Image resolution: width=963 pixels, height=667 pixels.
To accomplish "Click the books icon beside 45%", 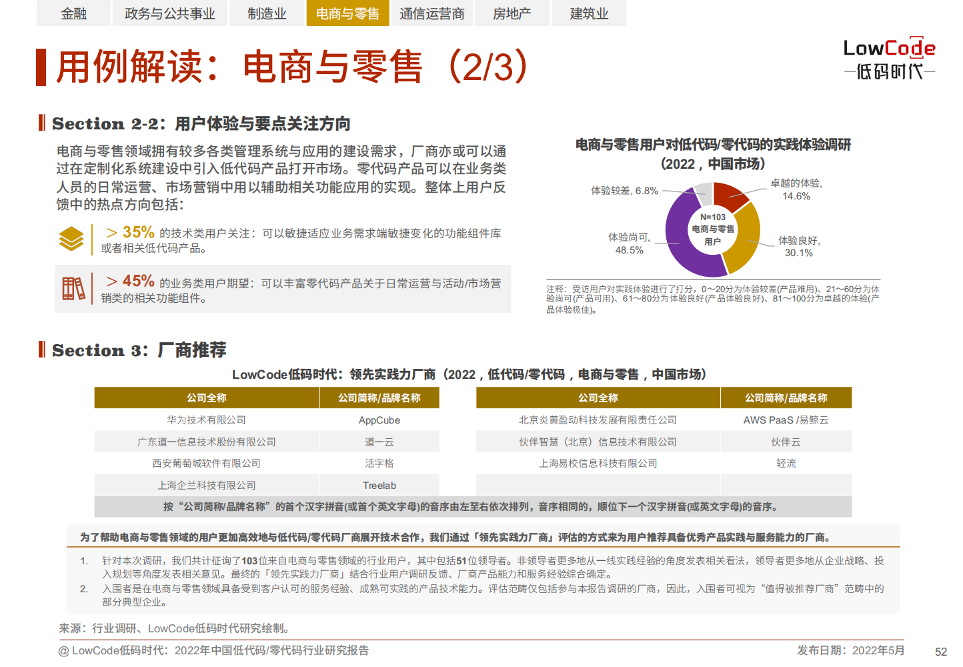I will (x=73, y=289).
